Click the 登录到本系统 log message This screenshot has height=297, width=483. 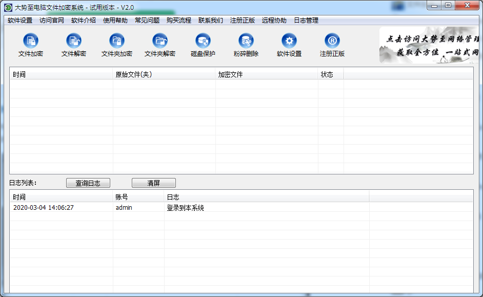point(185,208)
